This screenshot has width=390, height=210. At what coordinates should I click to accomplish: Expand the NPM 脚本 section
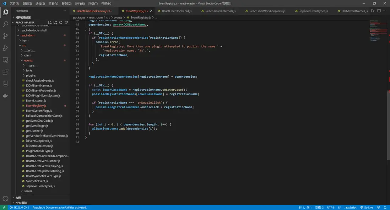21,203
